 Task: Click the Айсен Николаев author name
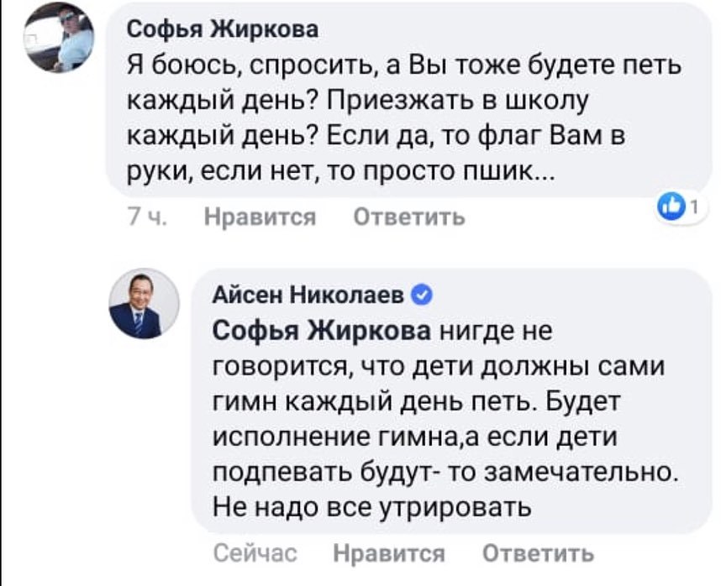(309, 295)
